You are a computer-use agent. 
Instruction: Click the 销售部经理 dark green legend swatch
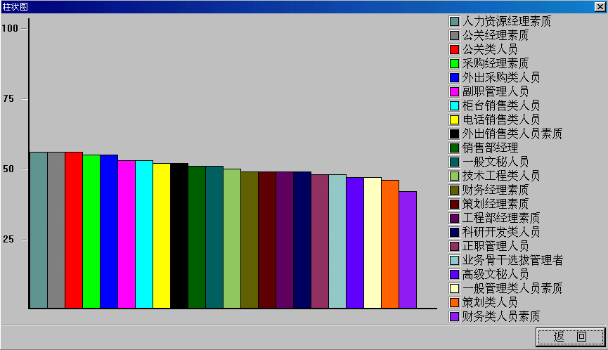[x=454, y=148]
